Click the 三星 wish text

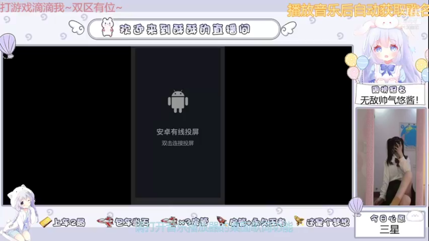pos(389,229)
